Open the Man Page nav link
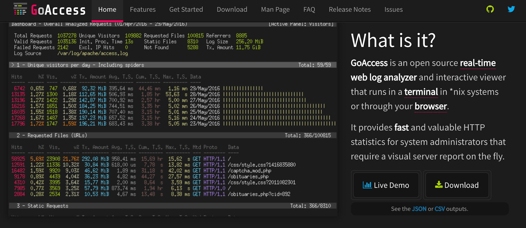 point(275,10)
